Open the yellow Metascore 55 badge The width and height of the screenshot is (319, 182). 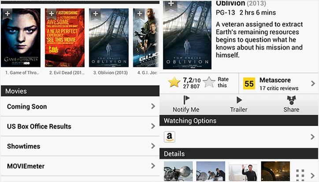[x=249, y=83]
